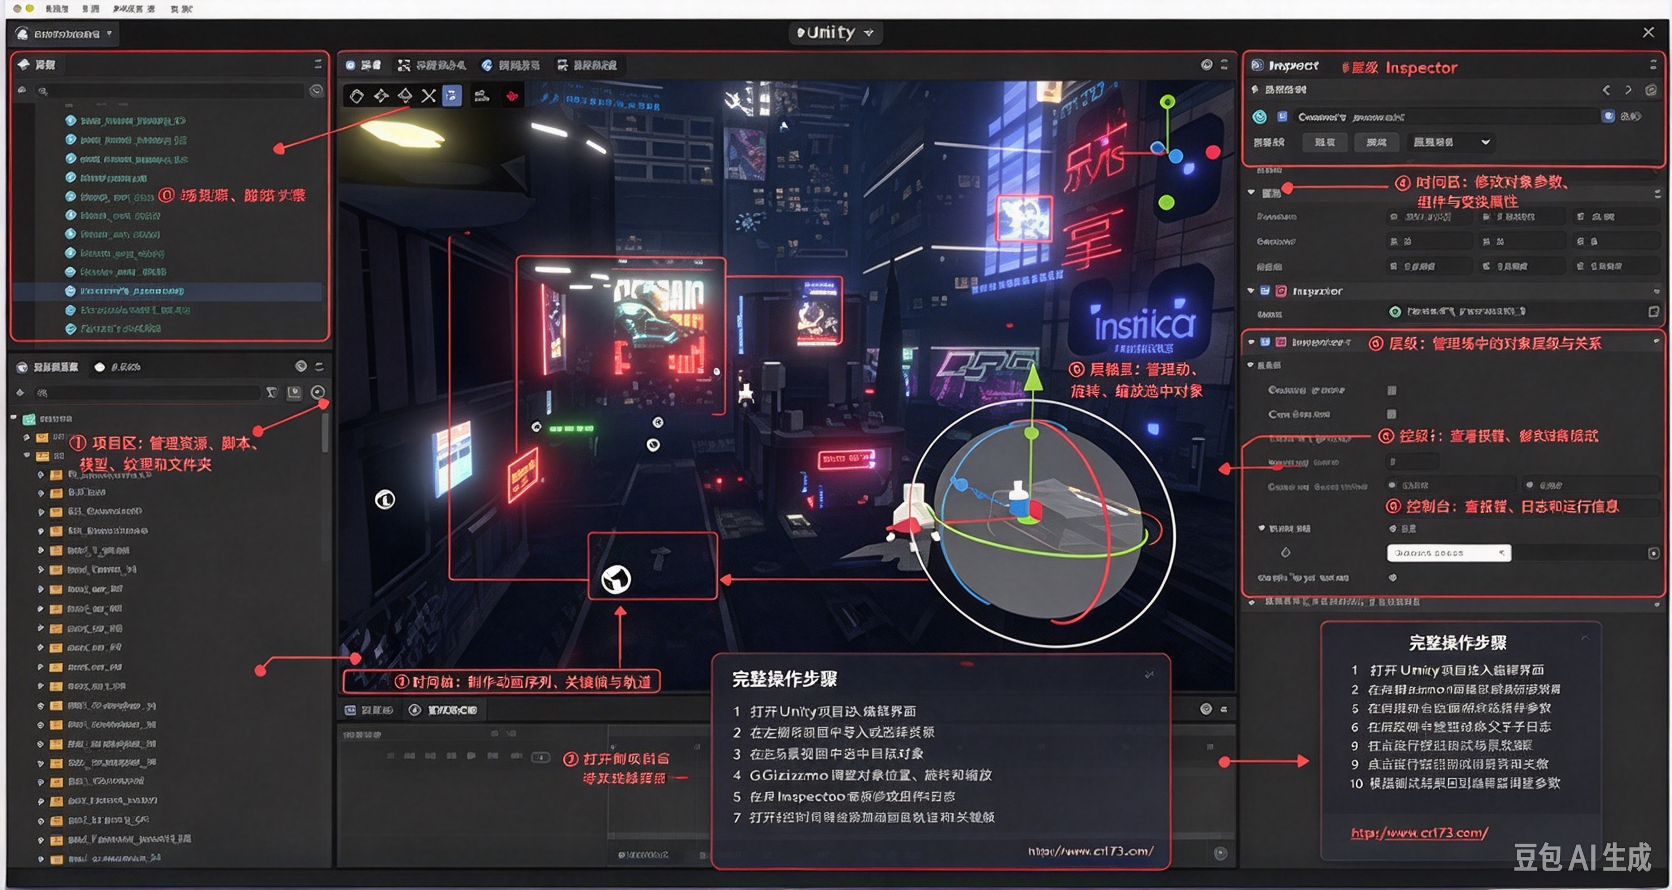Open the hierarchy panel options menu icon
This screenshot has height=890, width=1672.
(318, 64)
